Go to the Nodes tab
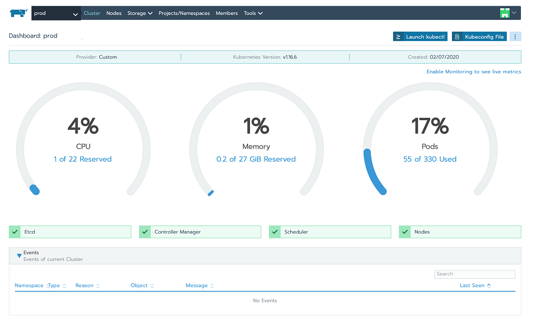This screenshot has width=533, height=322. coord(114,13)
